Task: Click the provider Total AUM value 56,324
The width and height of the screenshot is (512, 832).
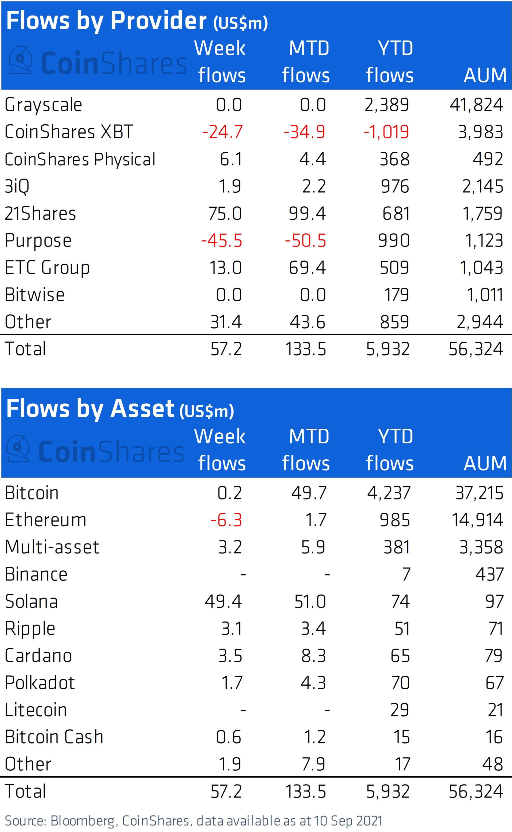Action: point(476,349)
